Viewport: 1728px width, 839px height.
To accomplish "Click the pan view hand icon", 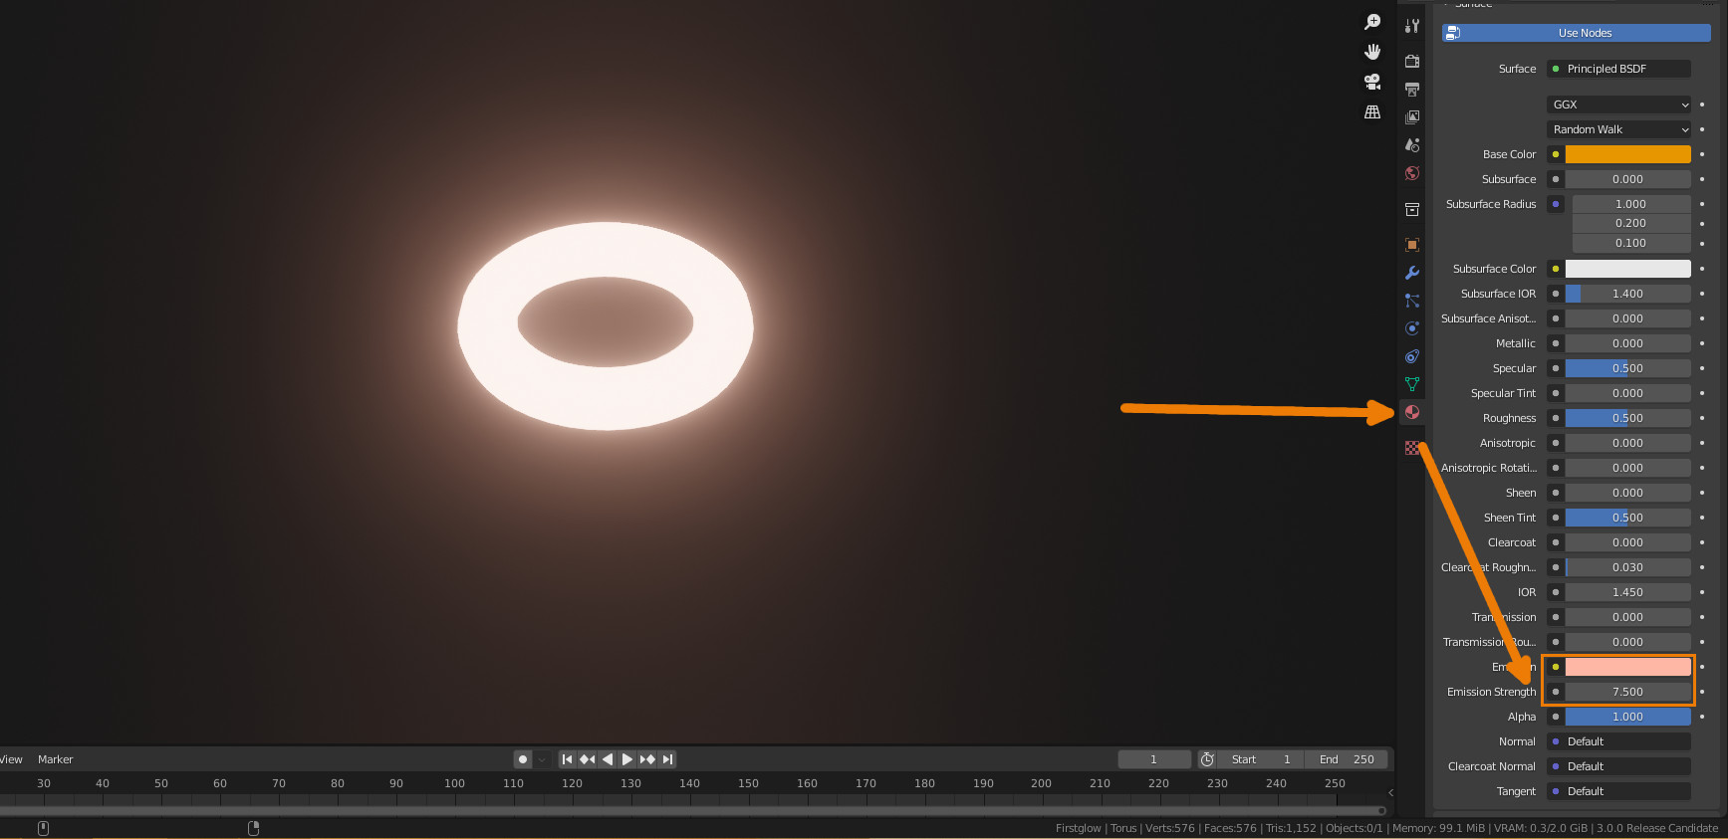I will tap(1372, 52).
